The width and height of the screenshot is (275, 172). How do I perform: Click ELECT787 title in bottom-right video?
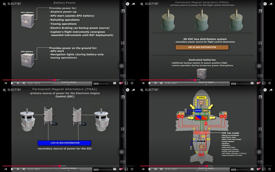point(152,90)
